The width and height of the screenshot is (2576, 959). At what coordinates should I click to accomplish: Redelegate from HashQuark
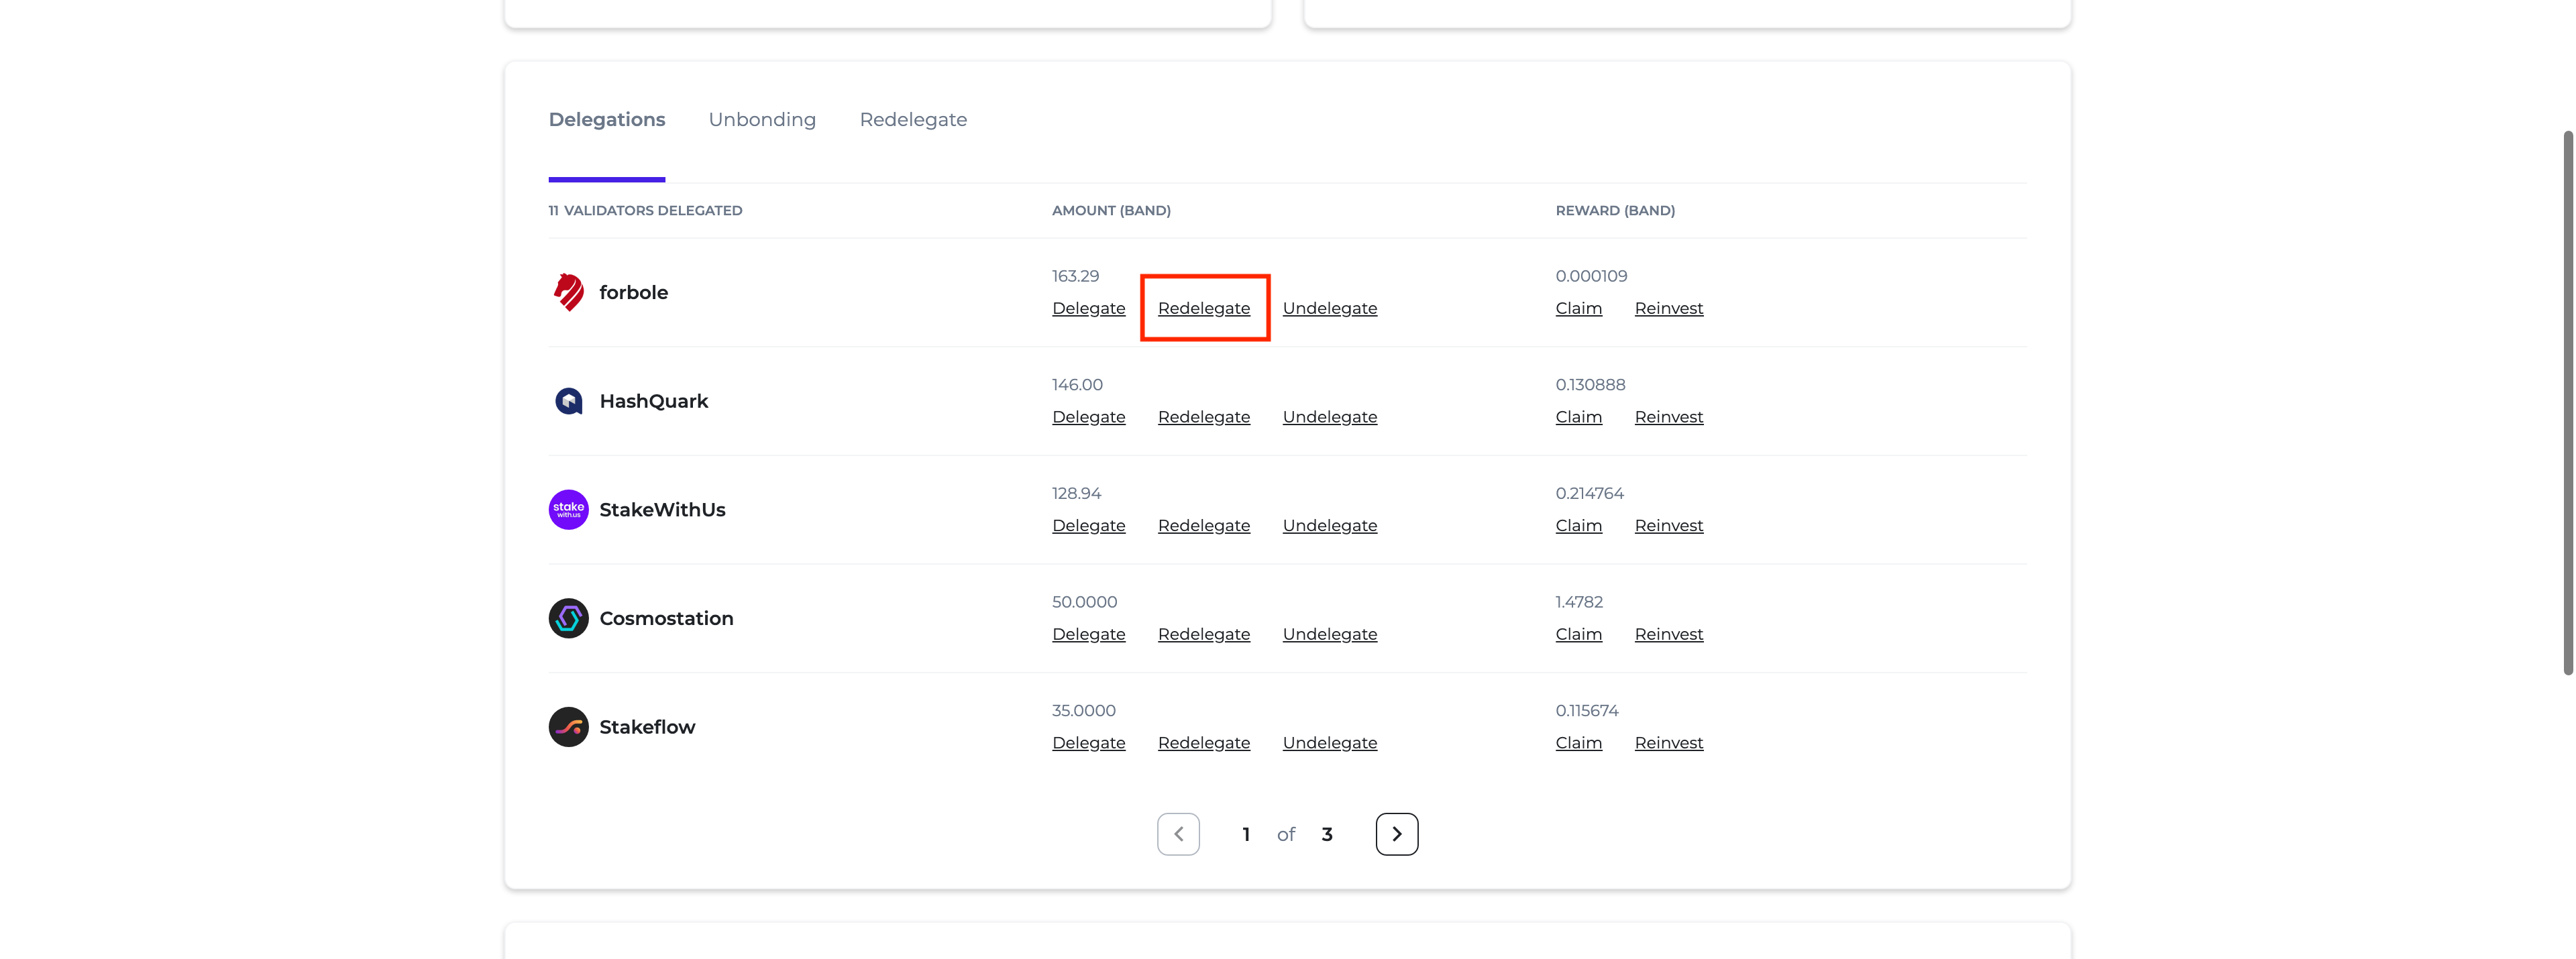[x=1204, y=417]
